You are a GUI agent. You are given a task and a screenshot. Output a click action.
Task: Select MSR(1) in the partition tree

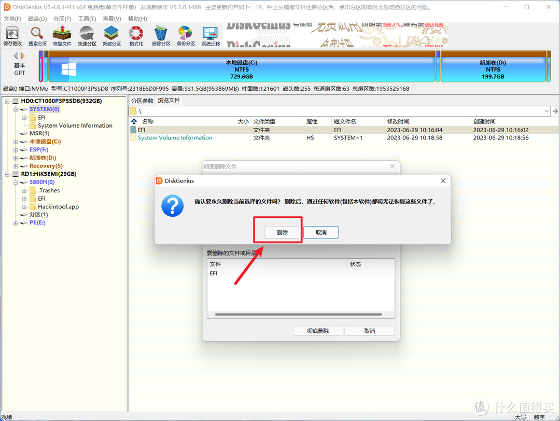39,133
